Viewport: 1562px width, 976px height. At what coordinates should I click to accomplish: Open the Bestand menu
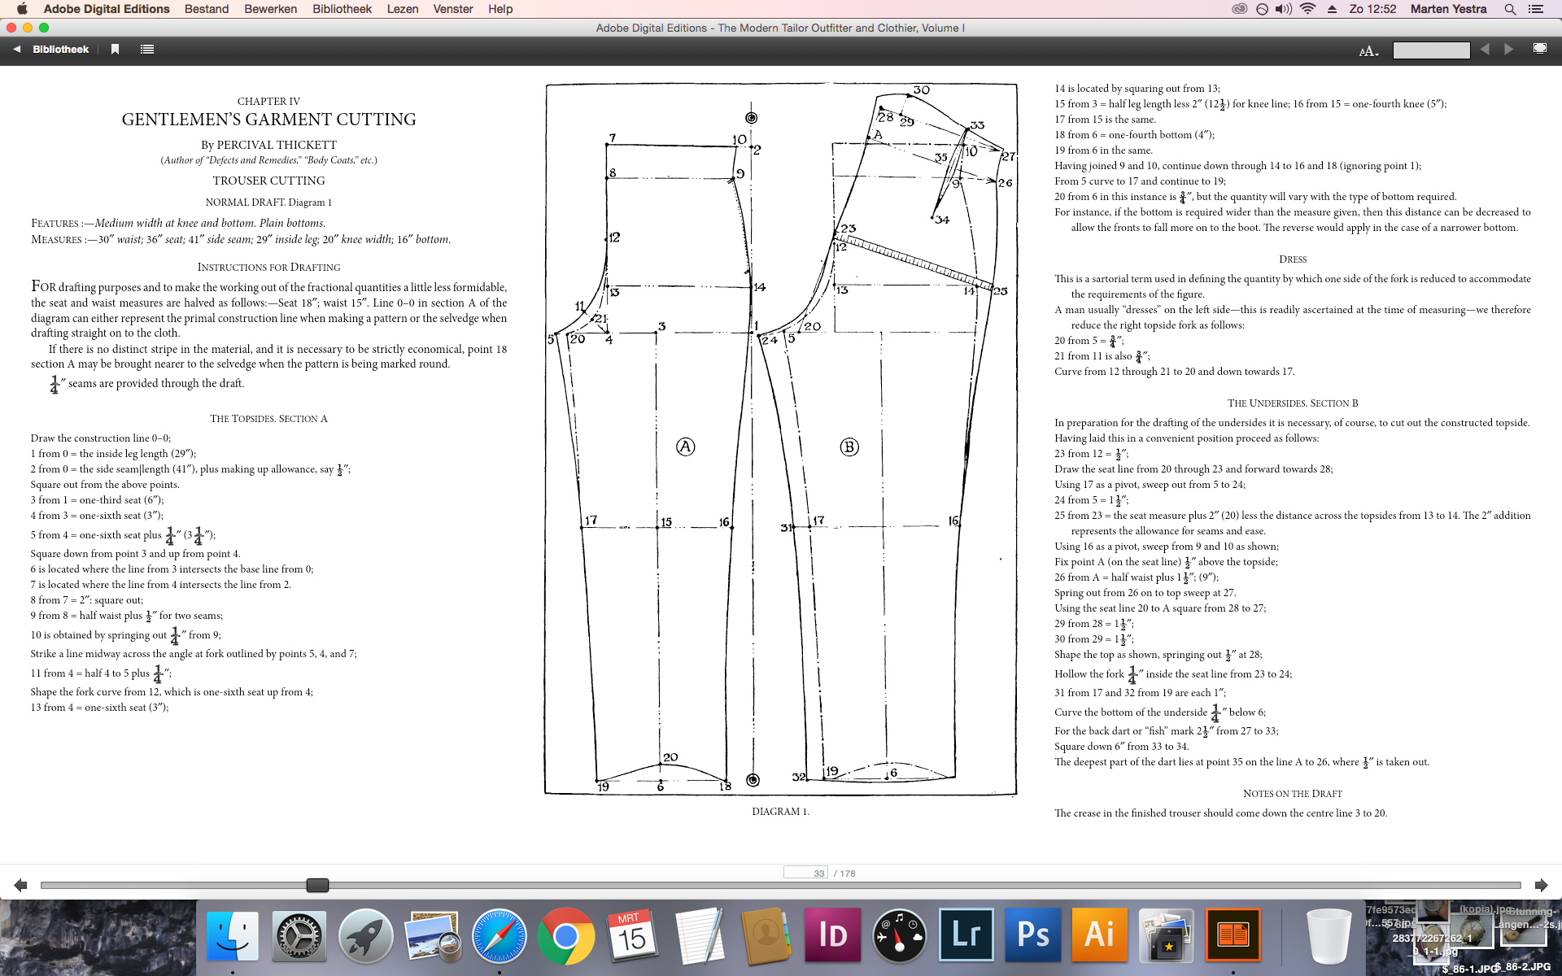[x=207, y=9]
